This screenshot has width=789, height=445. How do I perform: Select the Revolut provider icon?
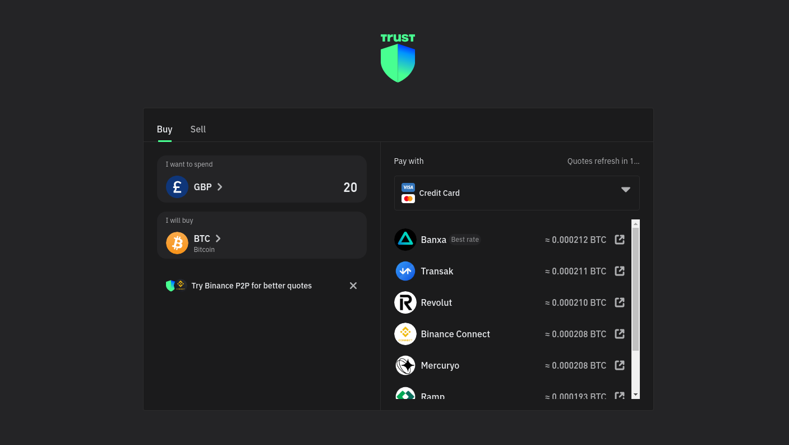[x=405, y=302]
